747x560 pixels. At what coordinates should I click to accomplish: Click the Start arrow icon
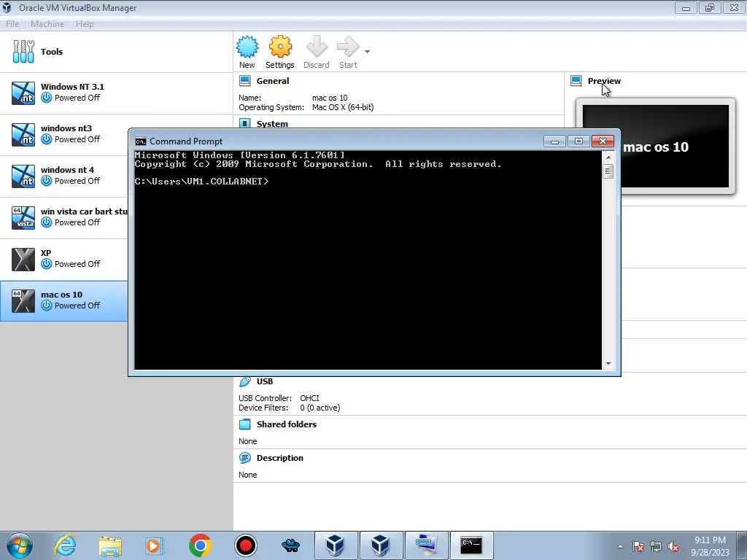point(348,47)
